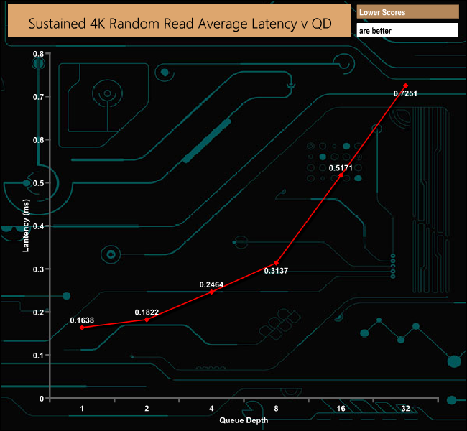Click queue depth label 16
This screenshot has height=431, width=467.
tap(341, 408)
